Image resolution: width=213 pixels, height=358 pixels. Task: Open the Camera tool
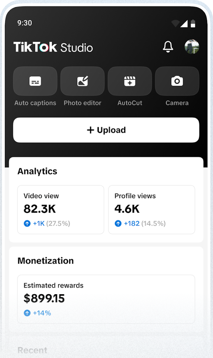(x=177, y=81)
